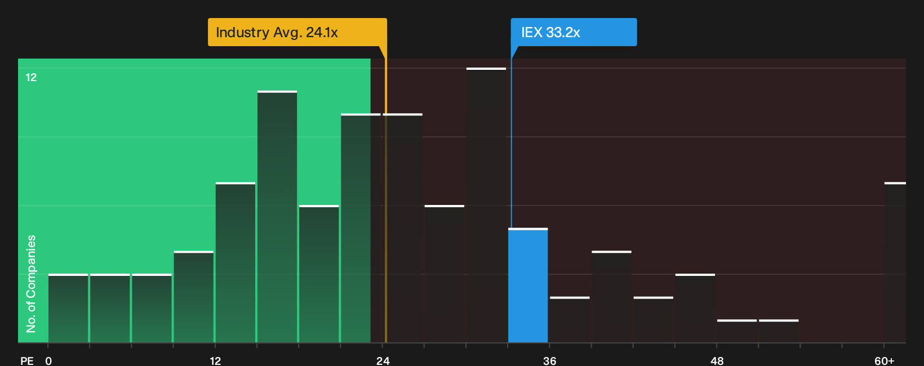Click the tallest bar near PE 32
The width and height of the screenshot is (924, 366).
click(x=486, y=206)
